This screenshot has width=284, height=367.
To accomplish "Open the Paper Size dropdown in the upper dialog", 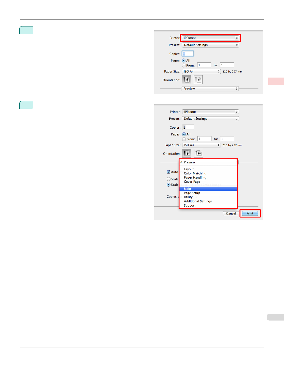I will (x=201, y=71).
